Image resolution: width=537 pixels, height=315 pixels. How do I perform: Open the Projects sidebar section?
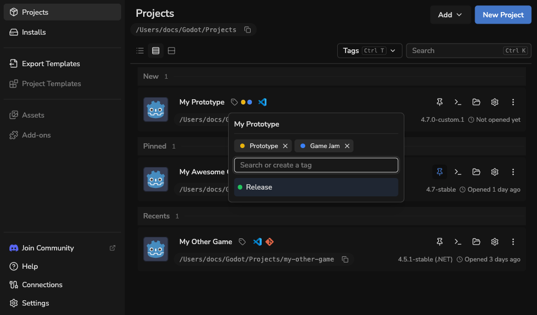click(62, 12)
